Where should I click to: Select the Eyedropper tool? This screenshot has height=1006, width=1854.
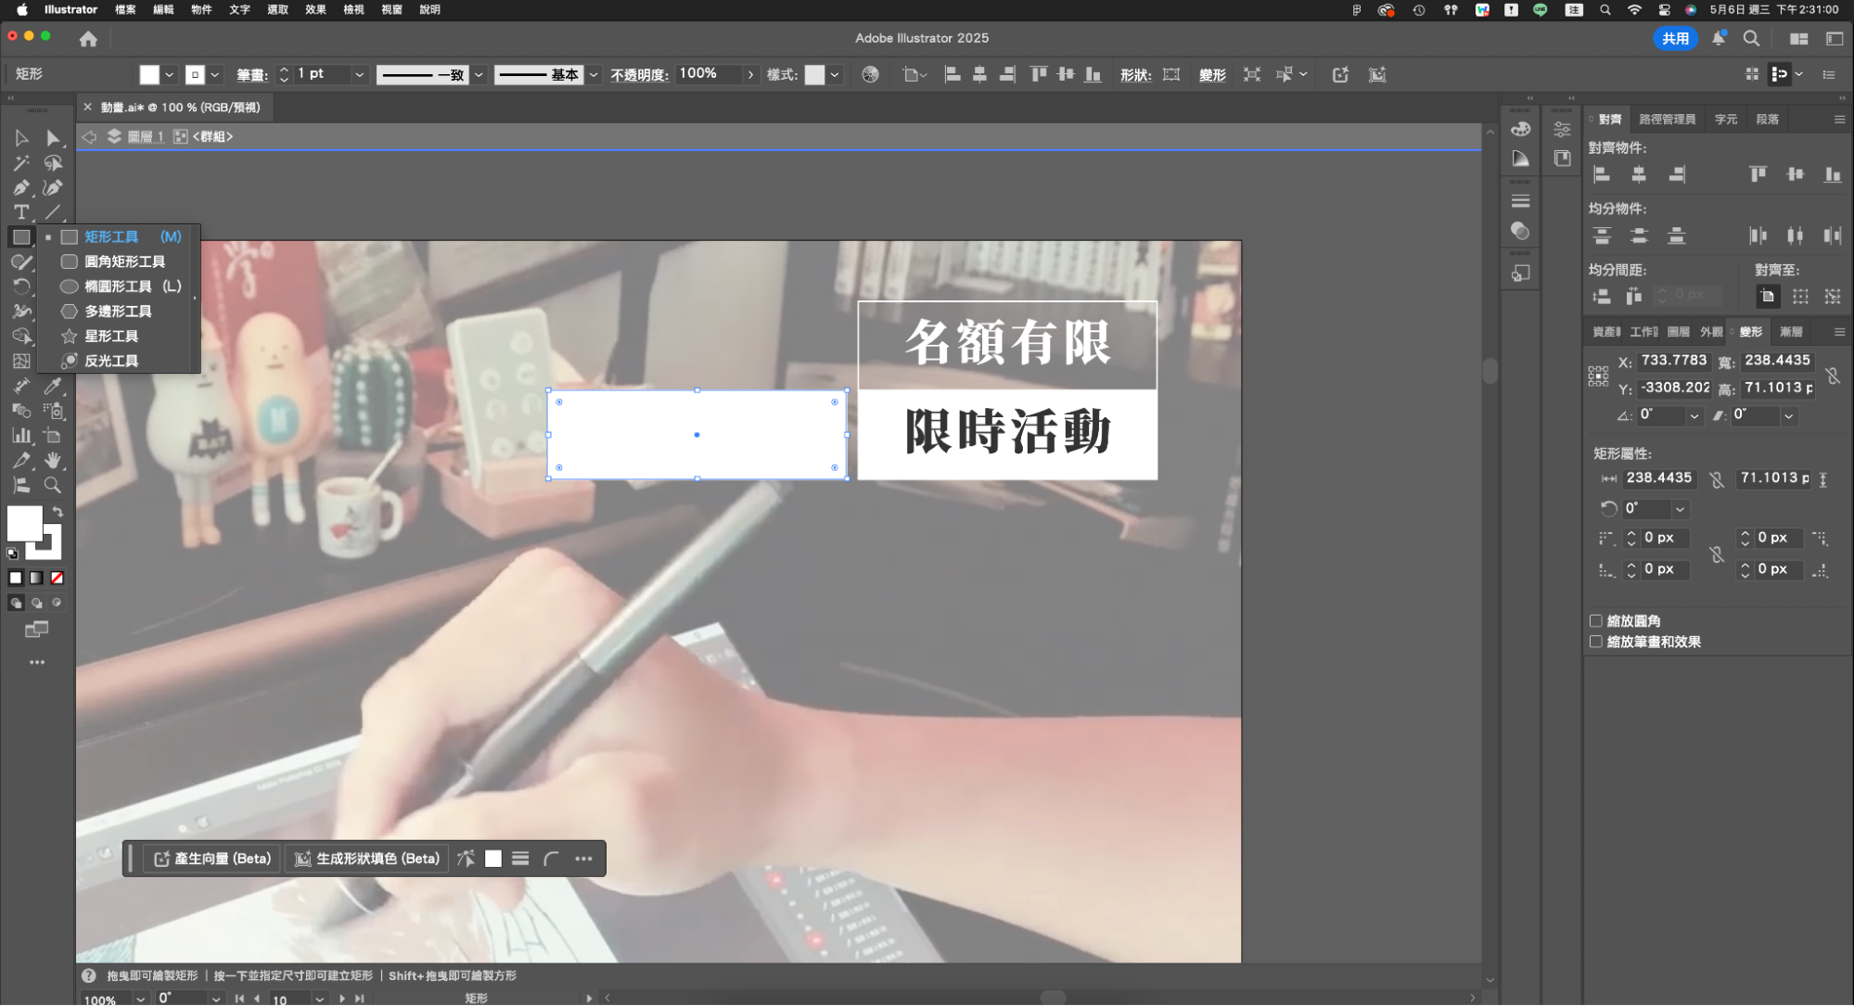[x=53, y=386]
